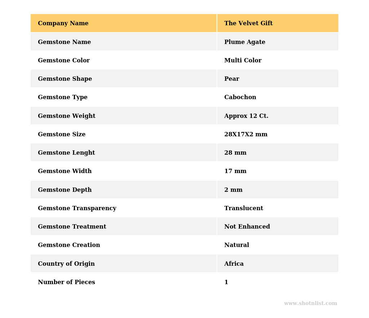Viewport: 369px width, 318px height.
Task: Select The Velvet Gift header cell
Action: [x=248, y=23]
